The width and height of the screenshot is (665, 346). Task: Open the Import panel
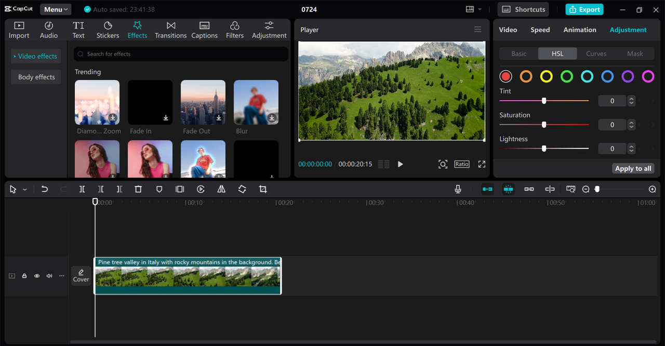19,30
